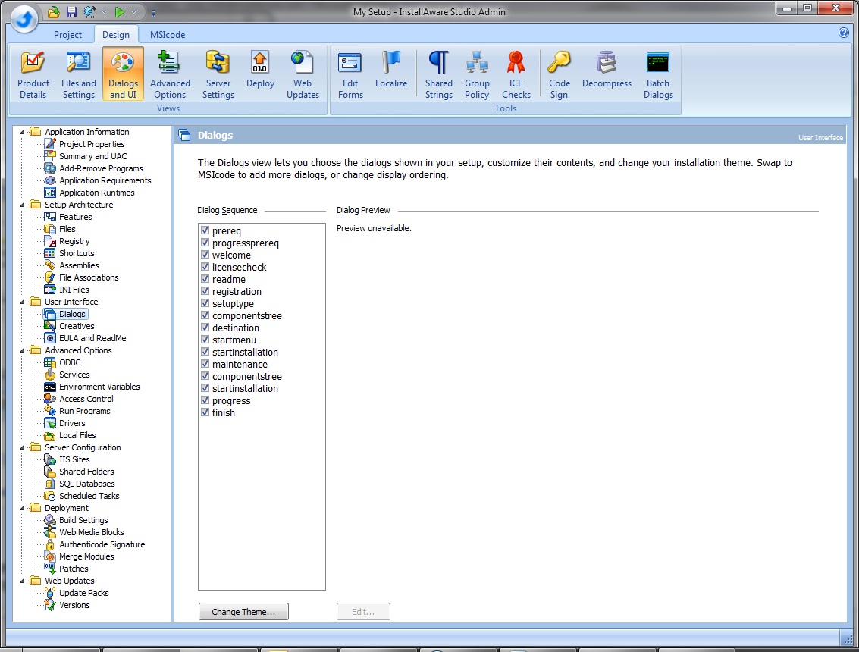Open Files and Settings view
The width and height of the screenshot is (859, 652).
(78, 74)
